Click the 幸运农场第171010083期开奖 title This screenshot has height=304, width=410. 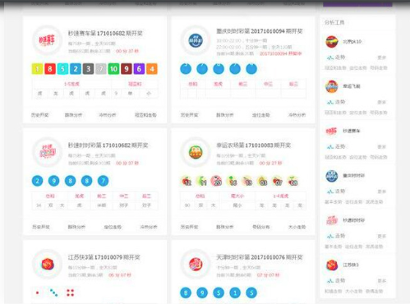click(253, 145)
